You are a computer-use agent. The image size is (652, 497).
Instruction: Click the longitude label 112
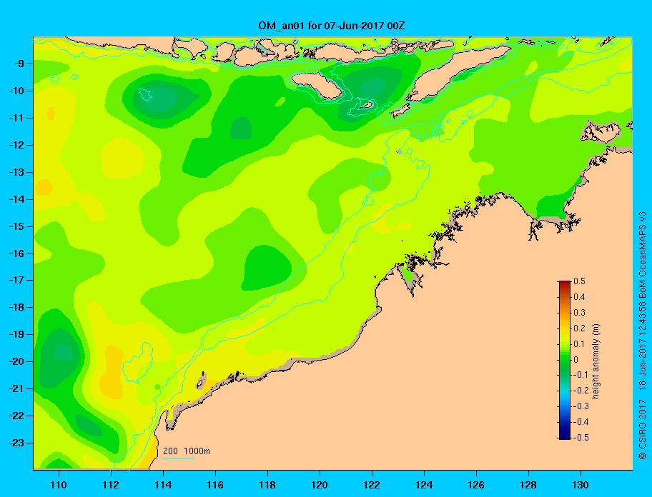111,485
